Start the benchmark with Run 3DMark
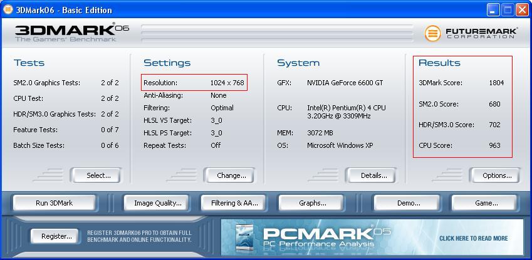Viewport: 532px width, 260px height. tap(55, 203)
